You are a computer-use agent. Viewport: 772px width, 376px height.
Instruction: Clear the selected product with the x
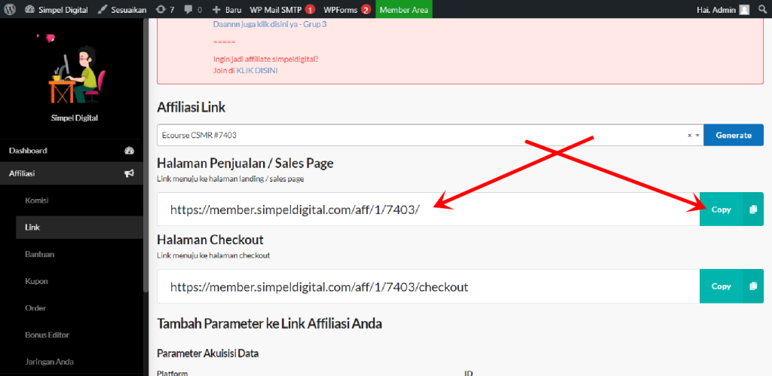pos(690,136)
